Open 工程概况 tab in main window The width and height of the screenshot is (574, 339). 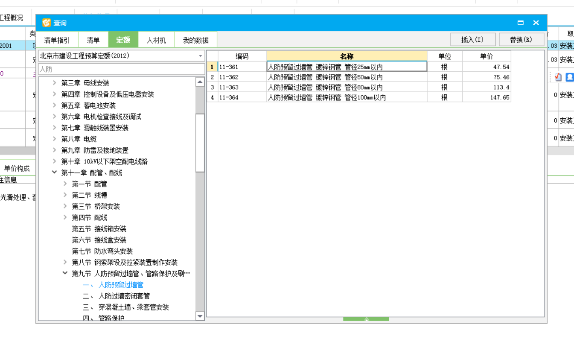[x=12, y=18]
